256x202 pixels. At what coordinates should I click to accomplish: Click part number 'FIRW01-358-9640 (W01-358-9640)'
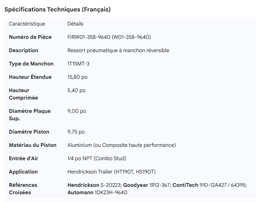coord(109,37)
